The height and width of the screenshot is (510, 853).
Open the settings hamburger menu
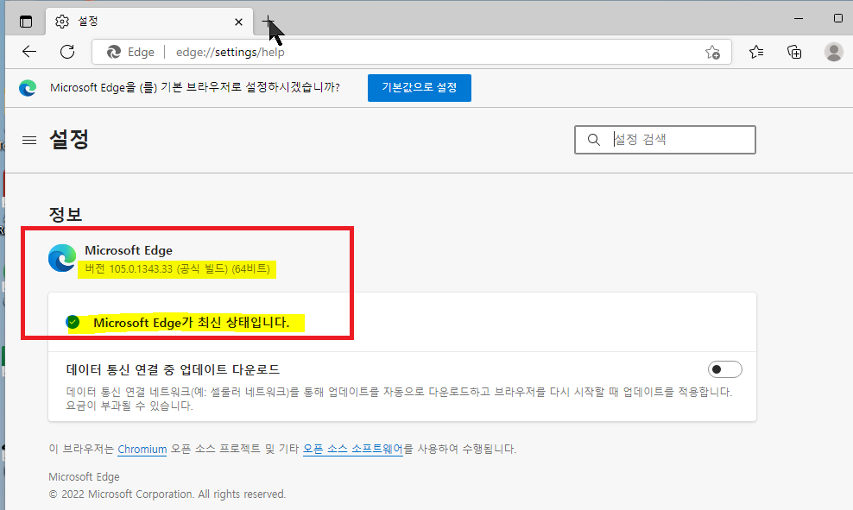click(29, 141)
